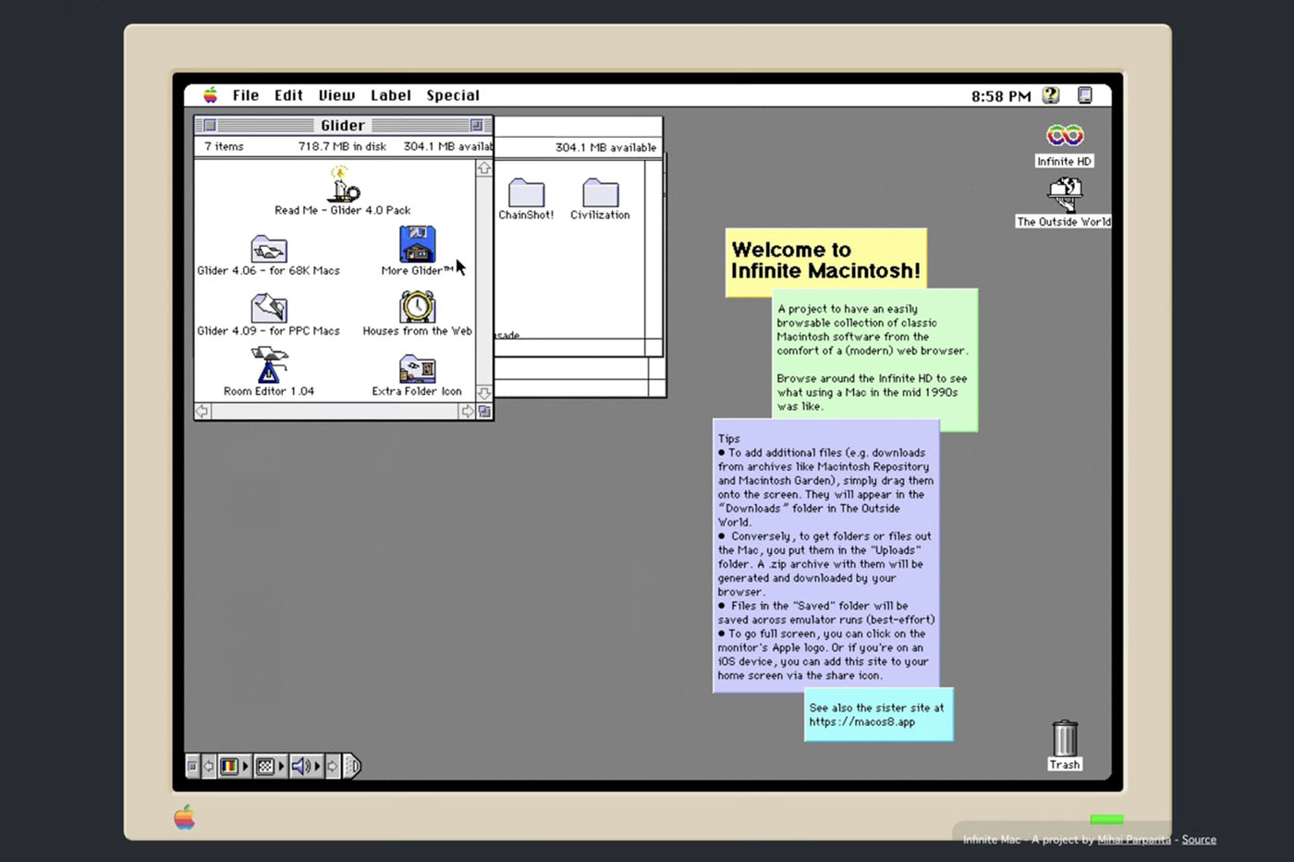Click the purple Tips sticky note

click(x=826, y=557)
